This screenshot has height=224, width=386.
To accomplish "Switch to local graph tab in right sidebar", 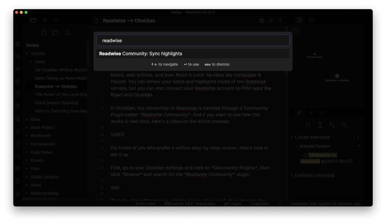I will (299, 20).
